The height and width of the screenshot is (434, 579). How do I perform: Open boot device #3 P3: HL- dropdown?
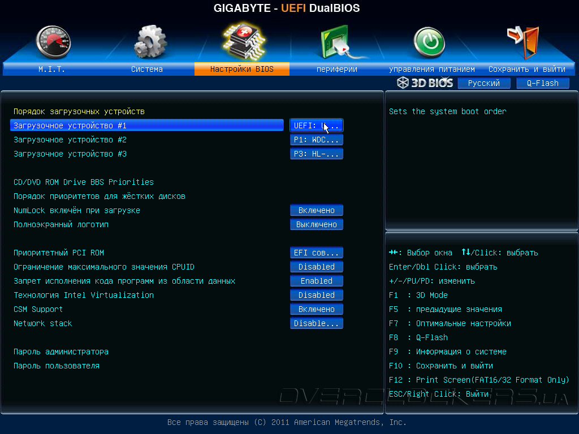(317, 154)
